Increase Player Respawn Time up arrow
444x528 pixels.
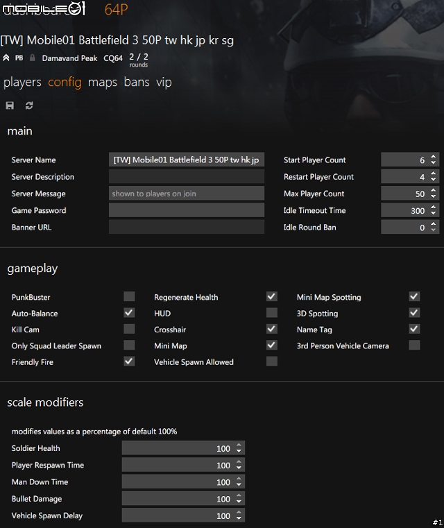click(239, 461)
